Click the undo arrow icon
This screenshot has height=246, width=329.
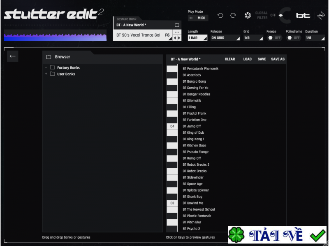tap(220, 15)
